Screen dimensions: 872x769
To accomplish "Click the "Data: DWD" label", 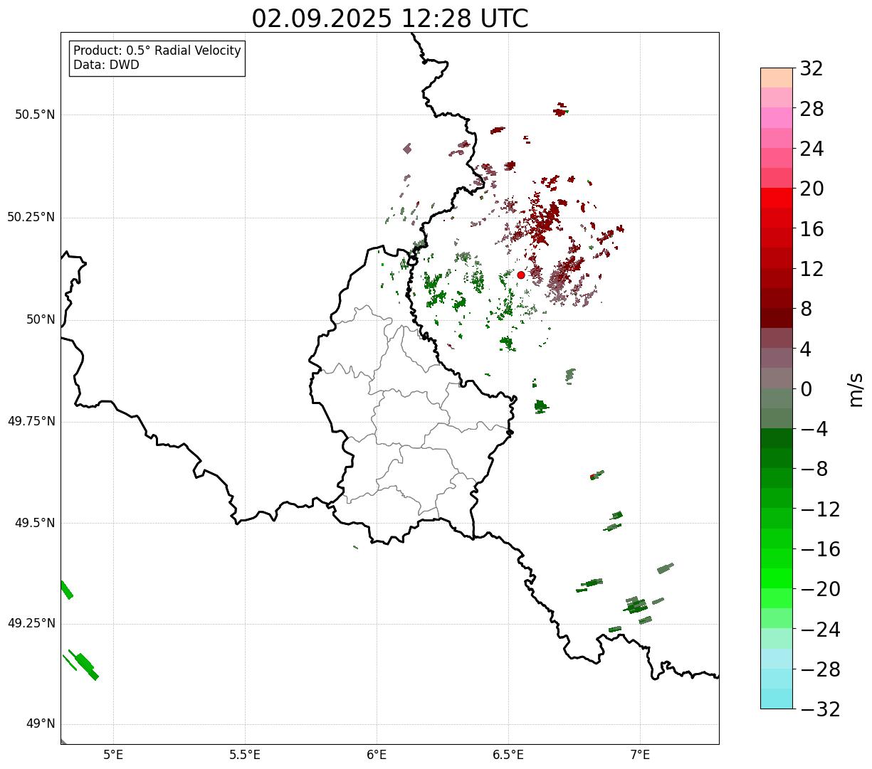I will pos(106,65).
